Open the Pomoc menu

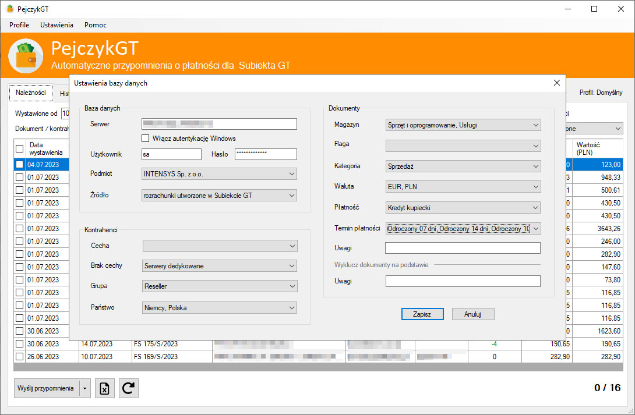click(x=96, y=24)
